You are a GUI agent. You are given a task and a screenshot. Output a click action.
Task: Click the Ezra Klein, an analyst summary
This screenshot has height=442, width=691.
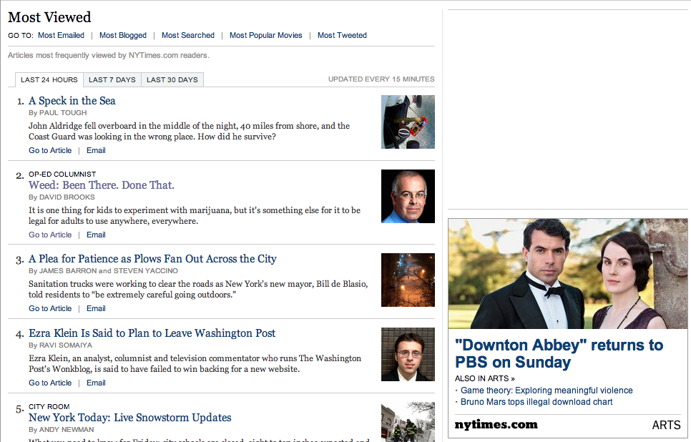pos(195,364)
